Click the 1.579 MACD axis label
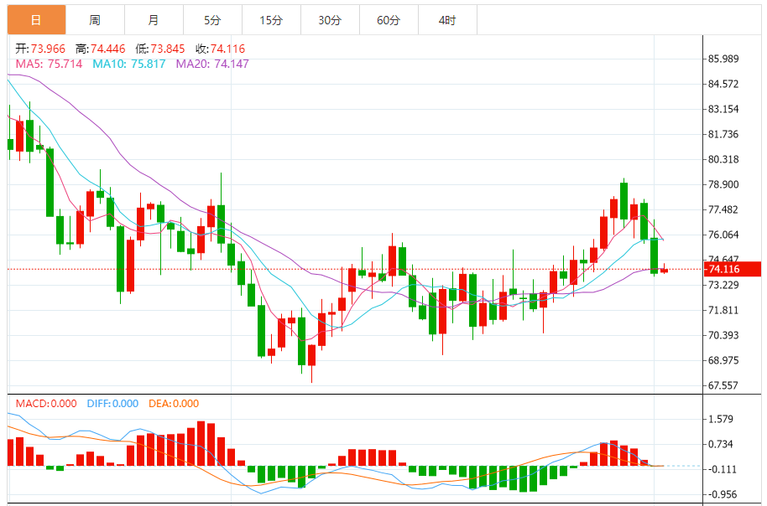This screenshot has height=506, width=767. point(721,419)
